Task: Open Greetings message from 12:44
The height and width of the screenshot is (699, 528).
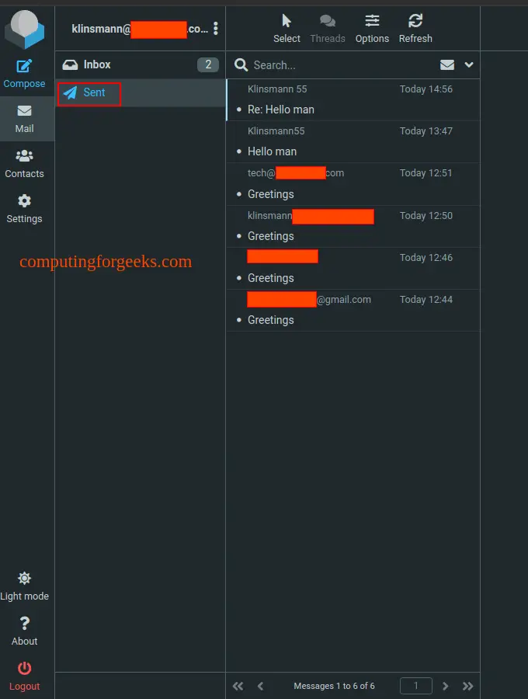Action: click(x=353, y=310)
